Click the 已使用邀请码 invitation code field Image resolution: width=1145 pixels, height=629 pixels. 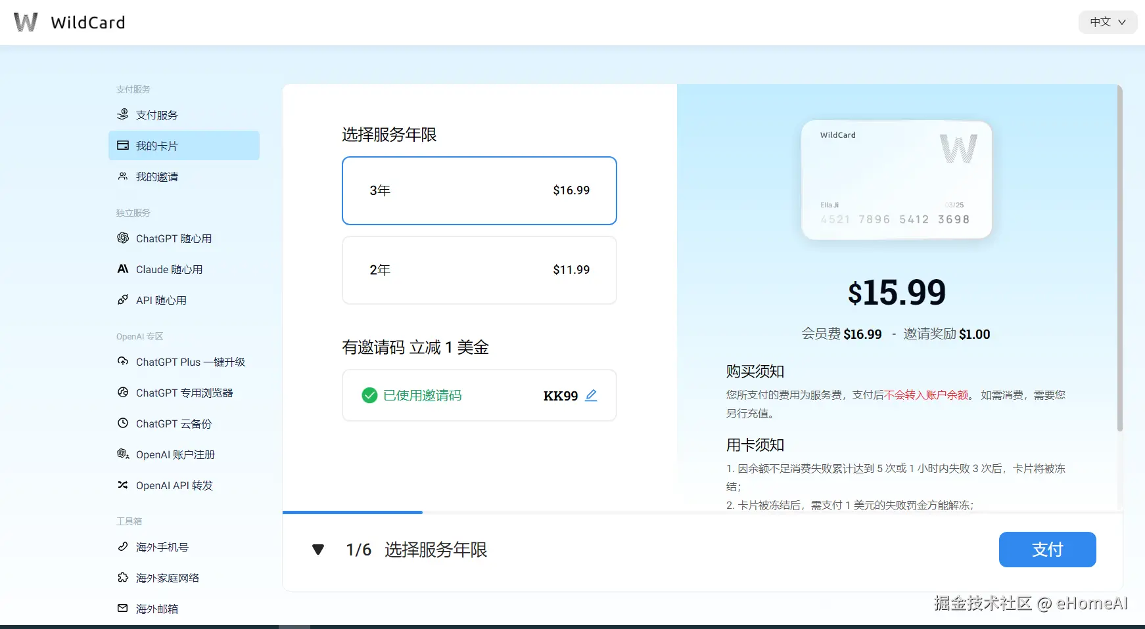tap(479, 395)
